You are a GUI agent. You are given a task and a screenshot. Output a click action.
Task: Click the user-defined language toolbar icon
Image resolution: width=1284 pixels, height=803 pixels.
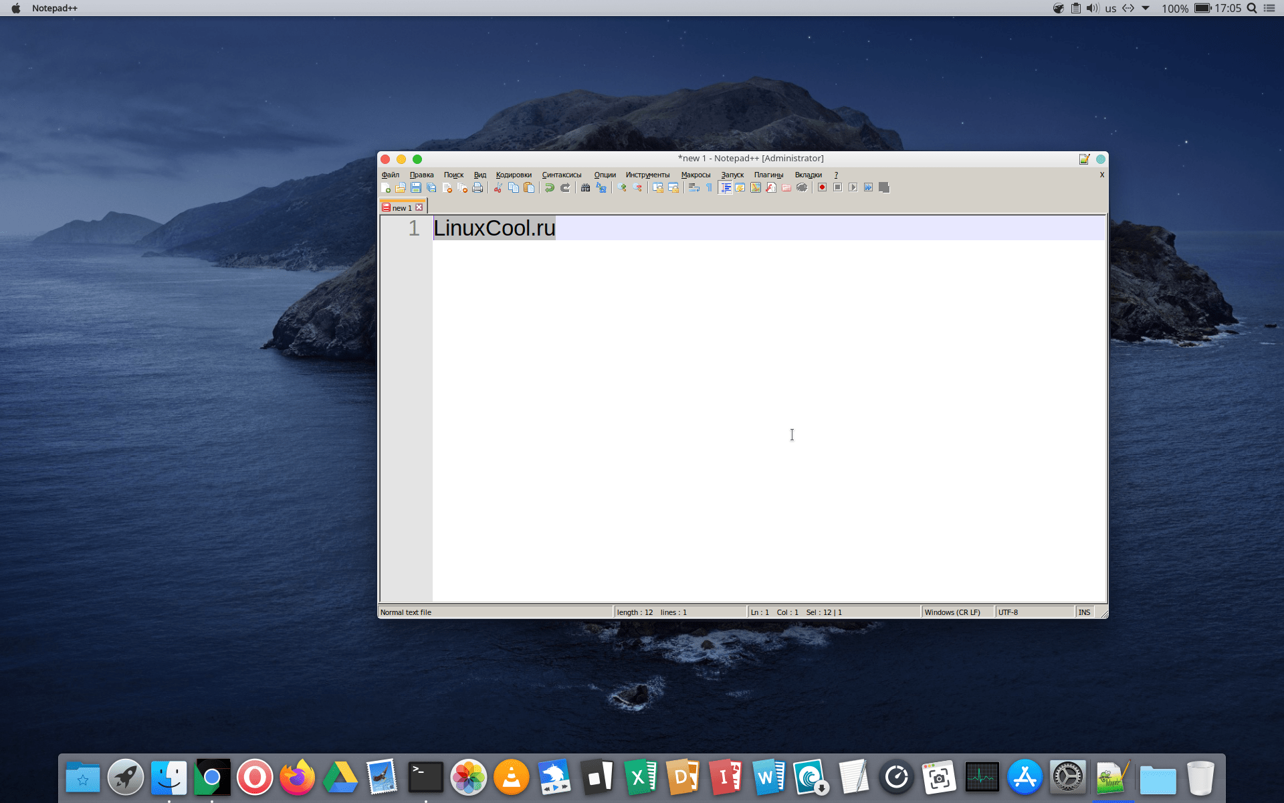tap(740, 188)
